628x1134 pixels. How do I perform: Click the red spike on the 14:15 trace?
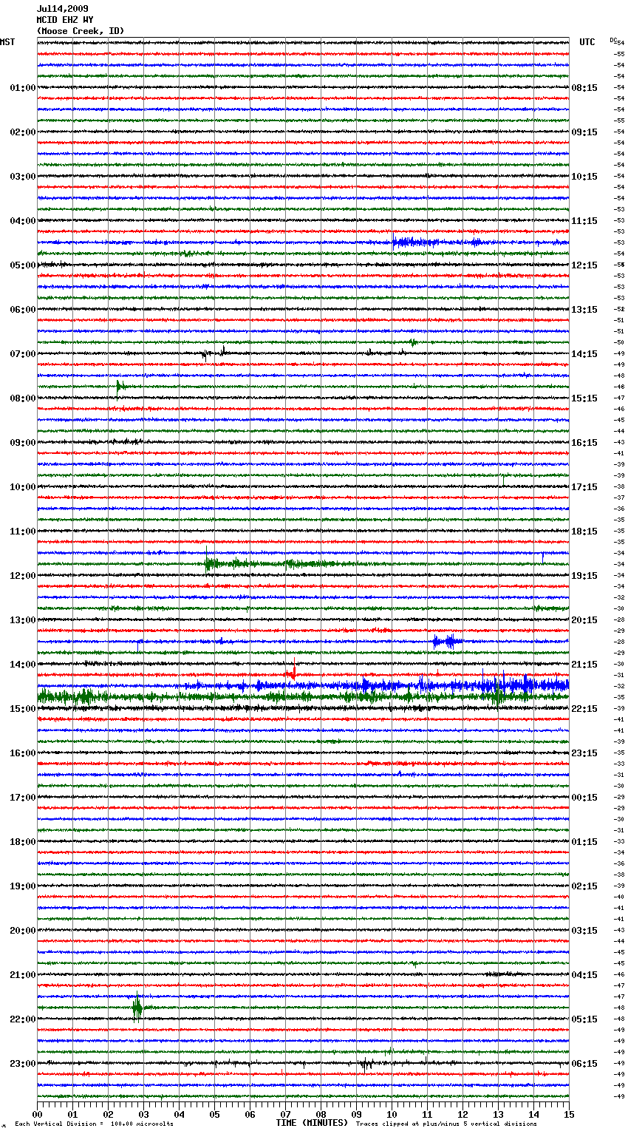[293, 670]
